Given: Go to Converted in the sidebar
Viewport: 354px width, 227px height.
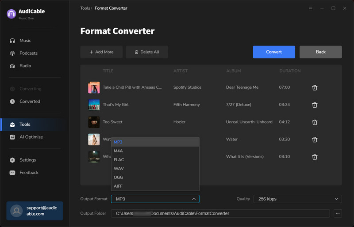Looking at the screenshot, I should pos(30,102).
